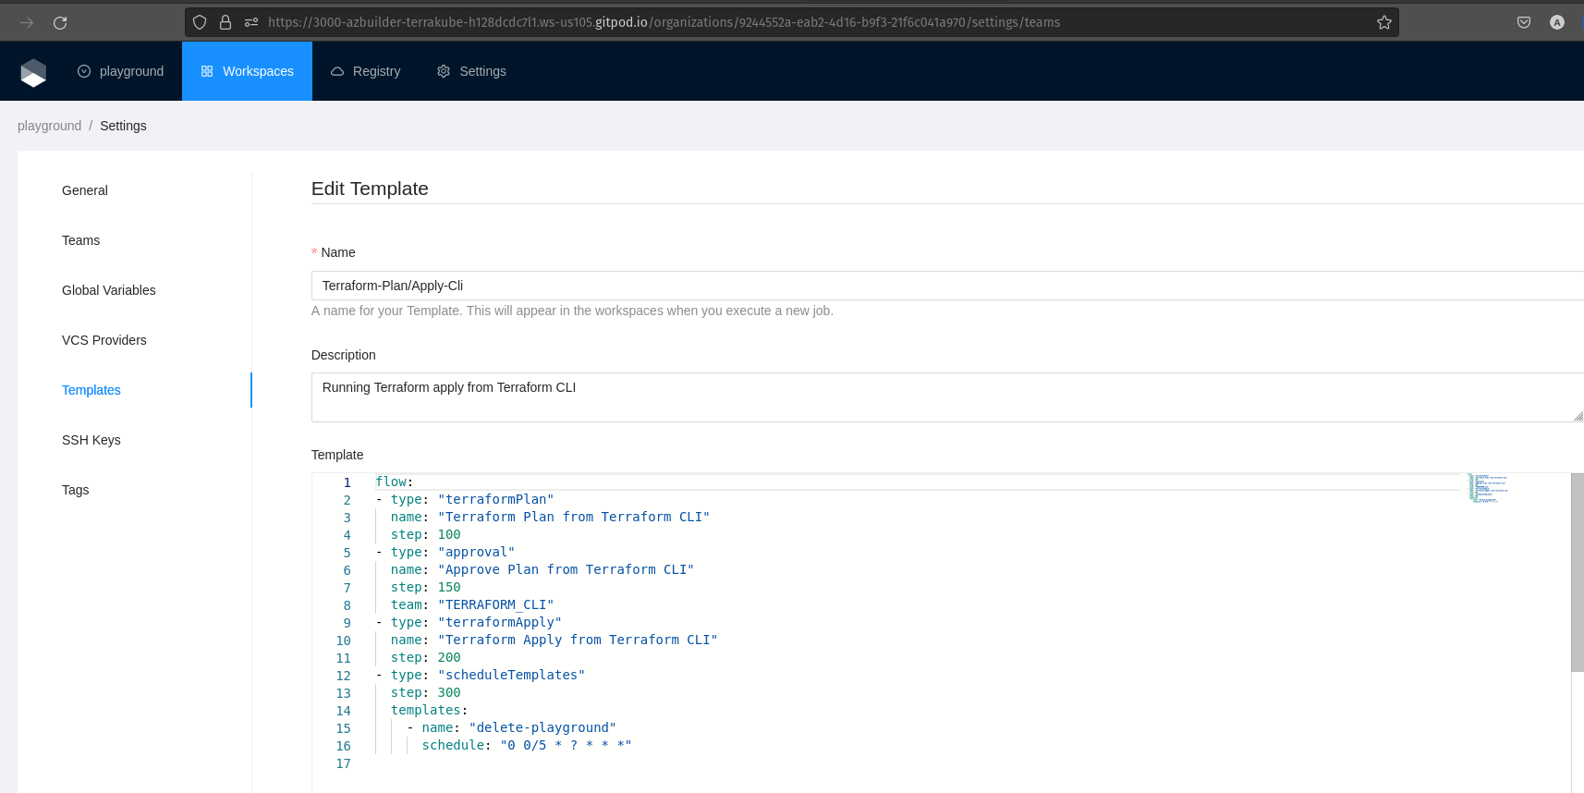1584x793 pixels.
Task: Select SSH Keys in the sidebar
Action: (91, 440)
